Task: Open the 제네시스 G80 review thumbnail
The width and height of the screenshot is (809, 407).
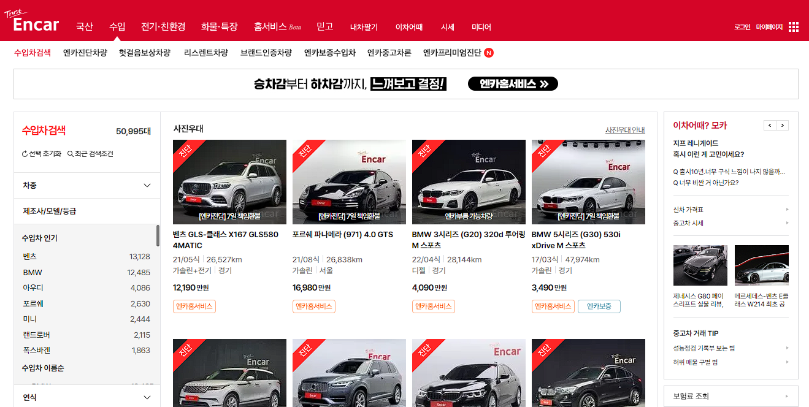Action: click(x=700, y=265)
